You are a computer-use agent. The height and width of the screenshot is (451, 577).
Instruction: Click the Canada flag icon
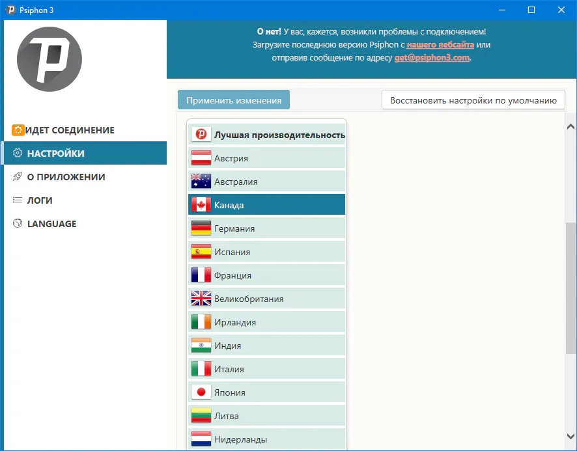point(201,205)
